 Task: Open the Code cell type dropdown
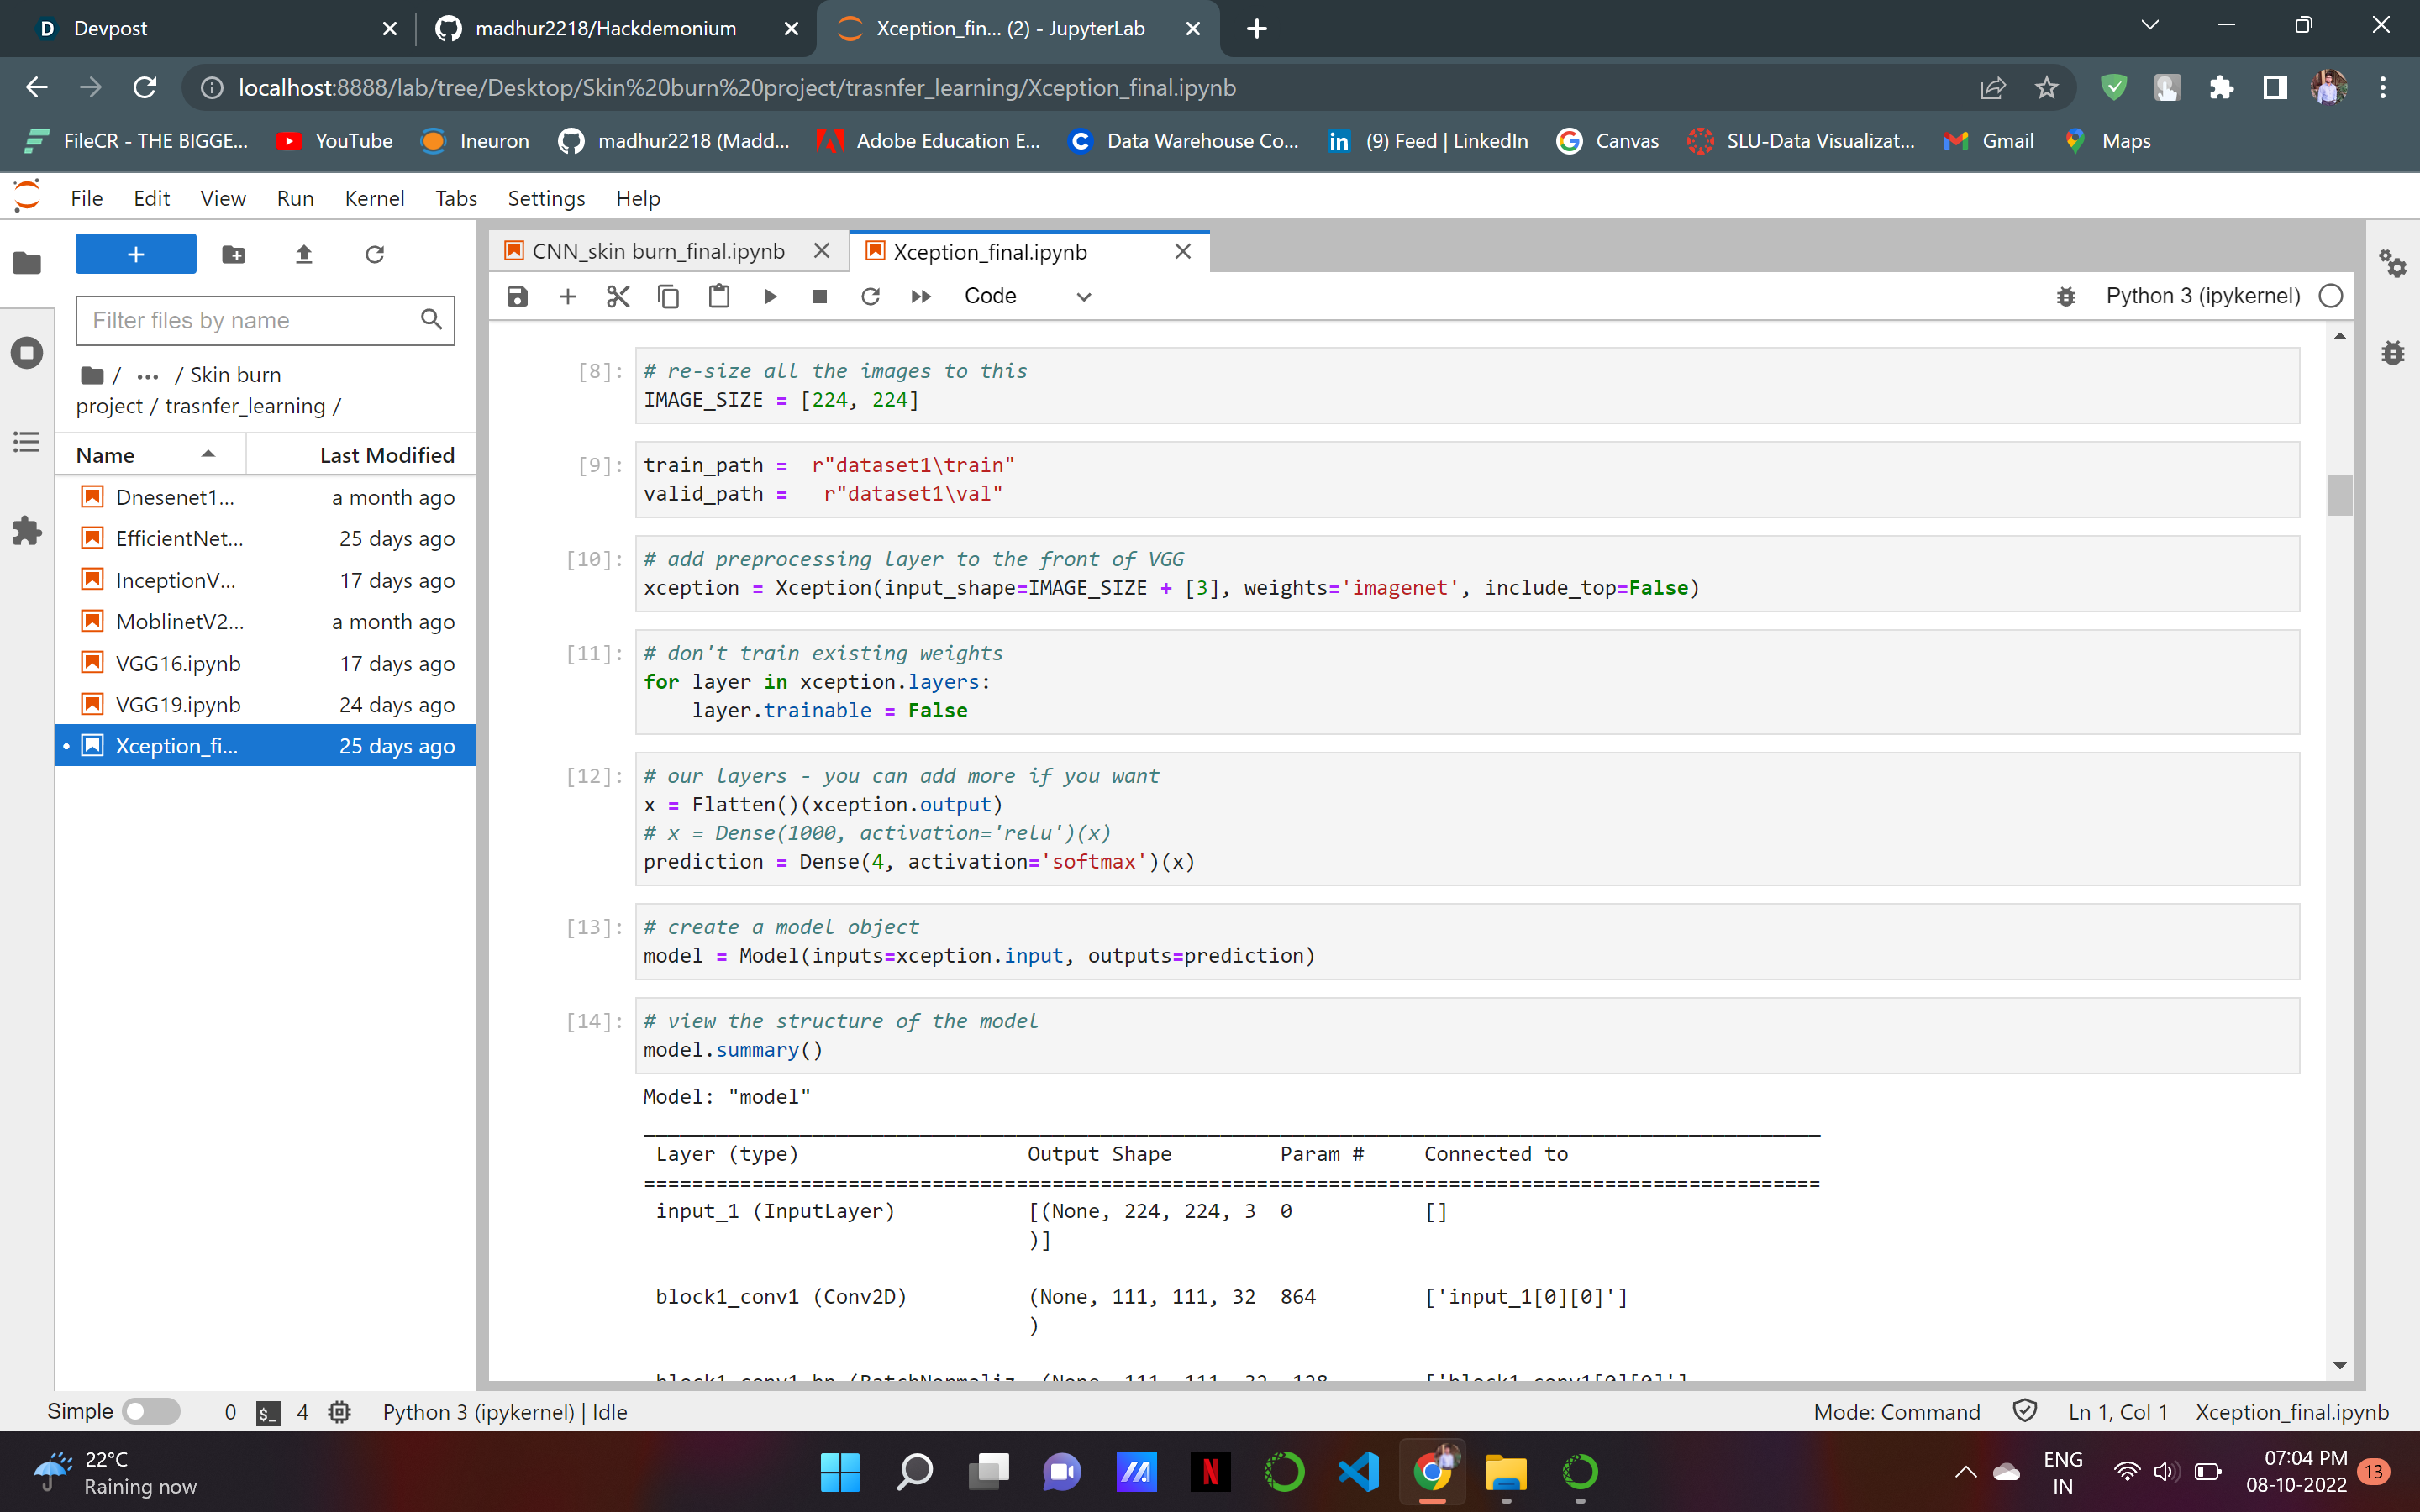[x=1027, y=296]
